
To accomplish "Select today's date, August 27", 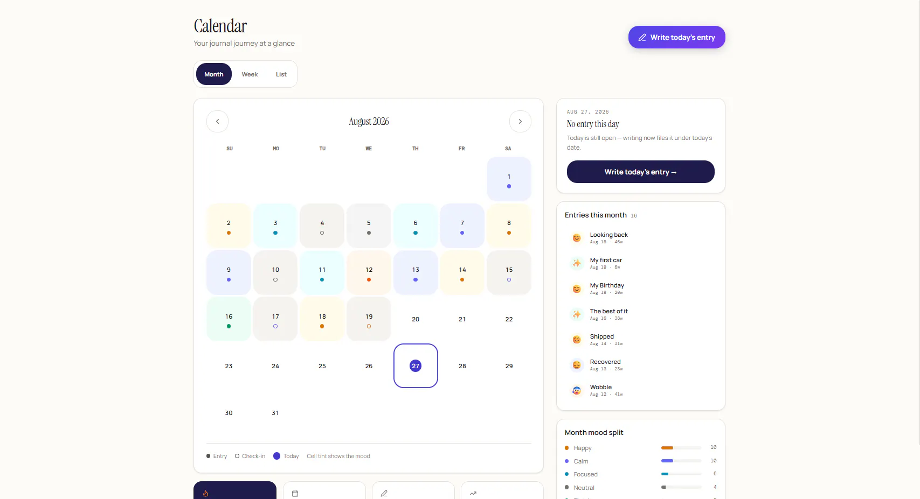I will (x=416, y=366).
